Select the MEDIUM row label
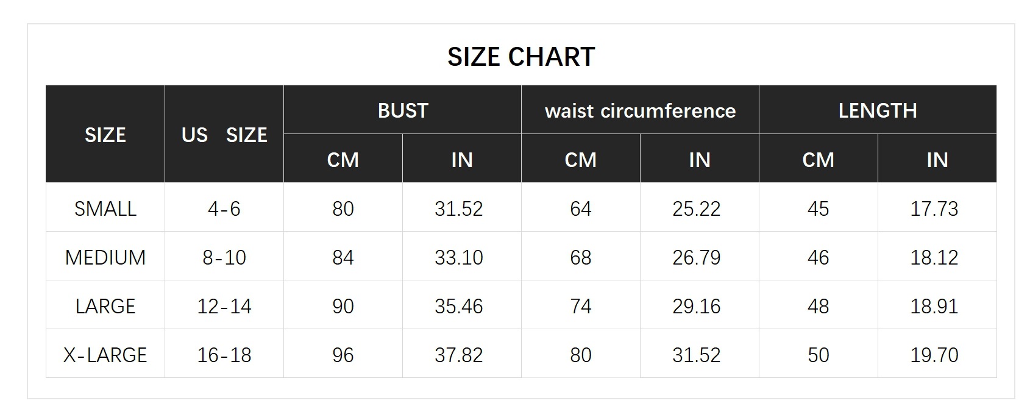 pos(105,257)
